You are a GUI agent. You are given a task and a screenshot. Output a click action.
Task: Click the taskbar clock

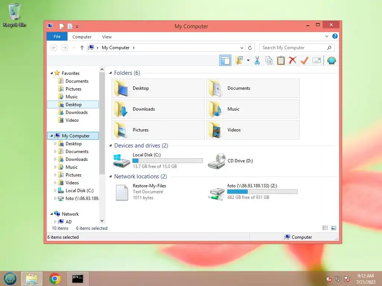[x=366, y=279]
